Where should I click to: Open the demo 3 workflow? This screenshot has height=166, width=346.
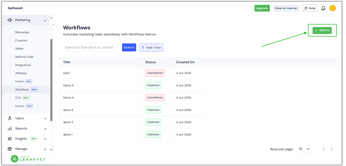coord(68,110)
